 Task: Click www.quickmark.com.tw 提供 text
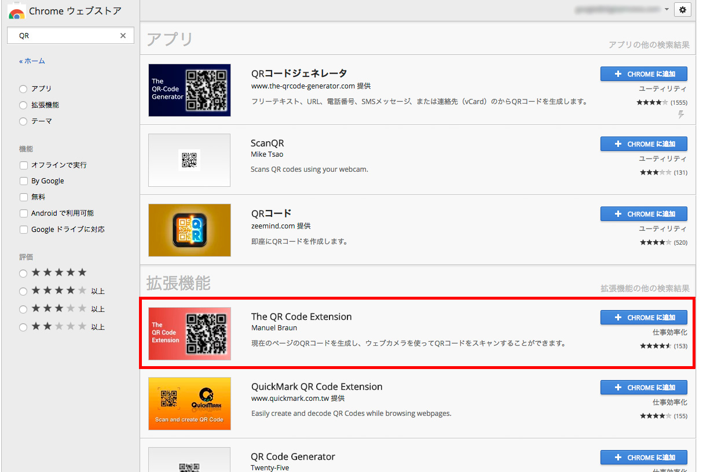pyautogui.click(x=298, y=399)
